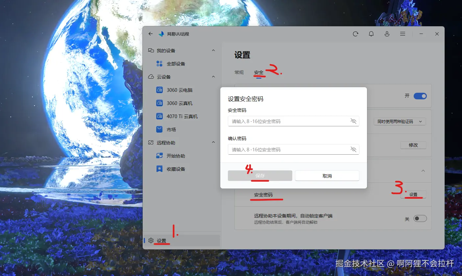Click the 安全密码 row label in settings

click(263, 195)
